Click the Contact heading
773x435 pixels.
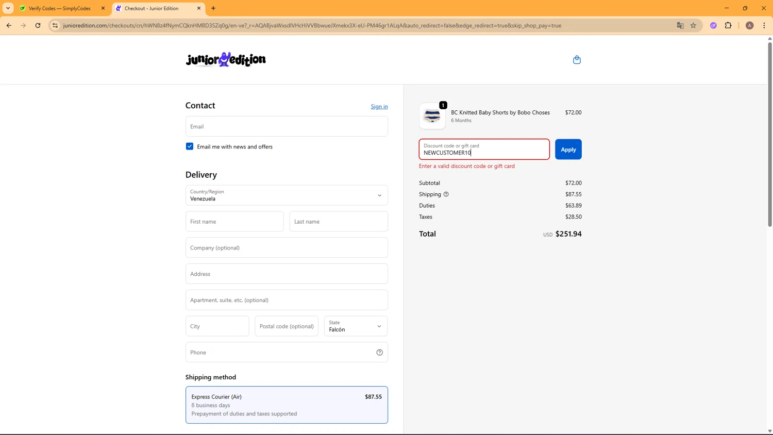click(200, 105)
